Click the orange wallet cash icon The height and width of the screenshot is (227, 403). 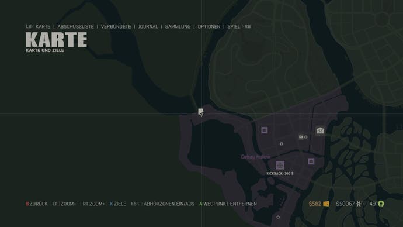[x=326, y=204]
